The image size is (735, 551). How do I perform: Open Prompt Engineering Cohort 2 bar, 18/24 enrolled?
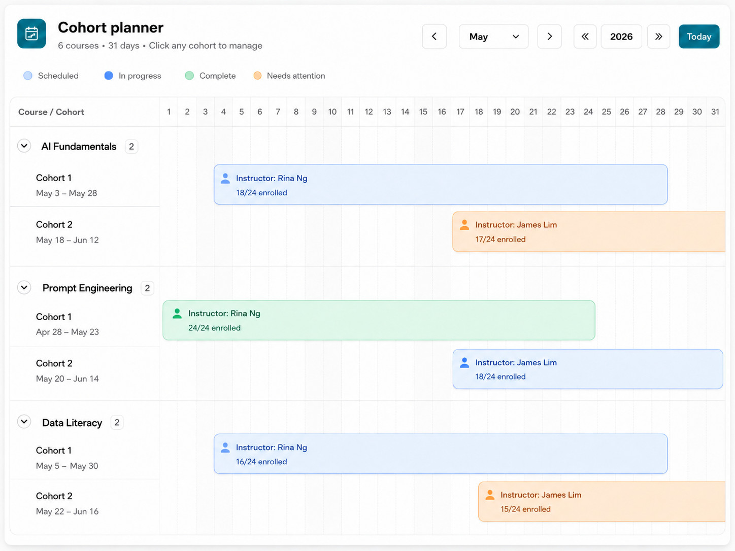click(x=588, y=369)
